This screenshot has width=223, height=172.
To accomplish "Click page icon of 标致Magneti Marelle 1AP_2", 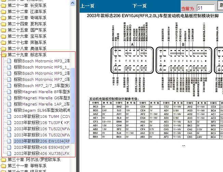I will tap(9, 104).
